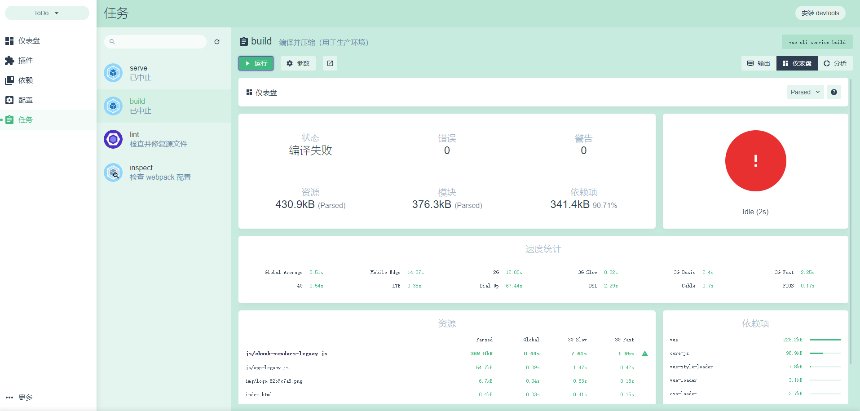Click the vue-cli-service build command label
Image resolution: width=860 pixels, height=411 pixels.
pyautogui.click(x=817, y=42)
